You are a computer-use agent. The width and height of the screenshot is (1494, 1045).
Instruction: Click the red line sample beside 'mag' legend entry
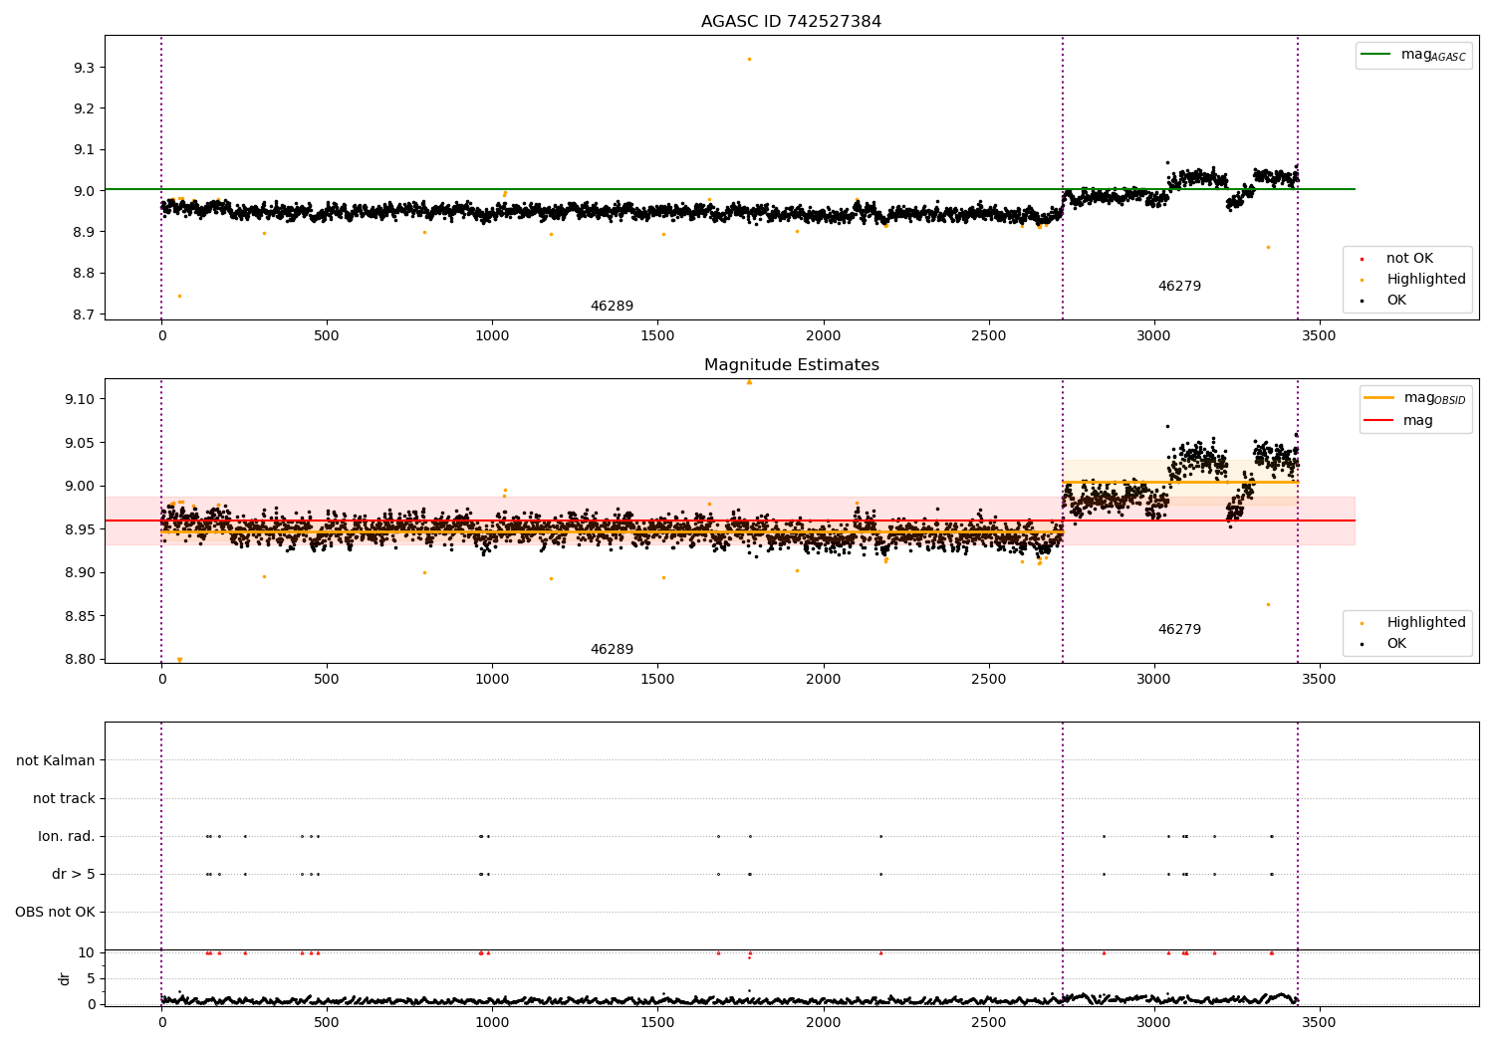click(x=1378, y=421)
